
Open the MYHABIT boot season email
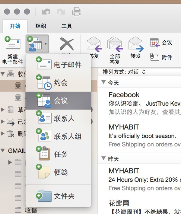[139, 136]
